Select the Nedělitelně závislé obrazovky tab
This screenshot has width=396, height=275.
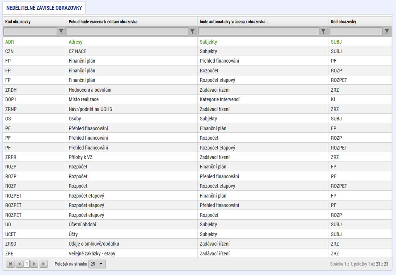(x=44, y=8)
